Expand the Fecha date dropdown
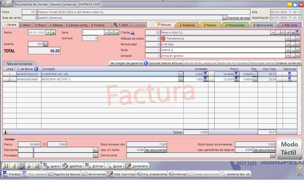304x180 pixels. click(48, 32)
